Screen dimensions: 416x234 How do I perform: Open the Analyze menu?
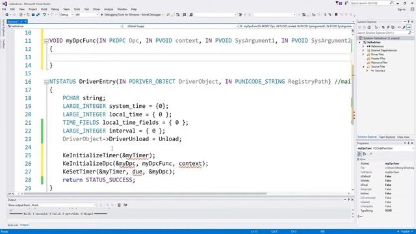(109, 9)
